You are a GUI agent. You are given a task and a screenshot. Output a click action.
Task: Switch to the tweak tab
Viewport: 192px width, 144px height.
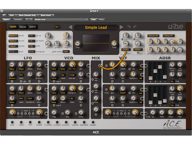23,27
